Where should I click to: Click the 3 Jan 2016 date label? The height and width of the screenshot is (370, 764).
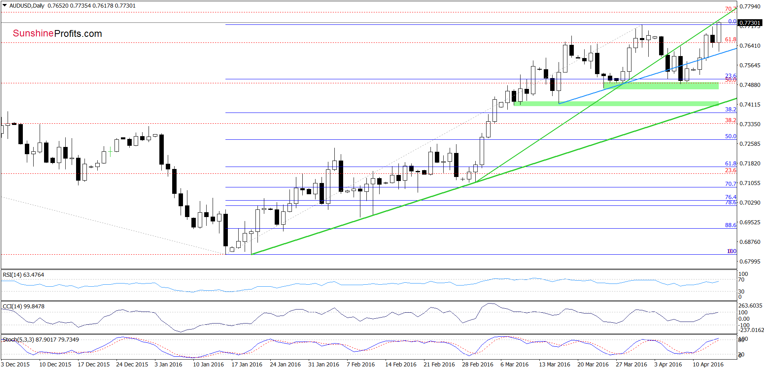coord(168,364)
